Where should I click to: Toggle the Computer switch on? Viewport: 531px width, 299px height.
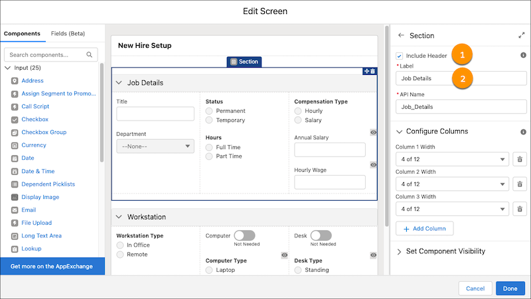244,235
